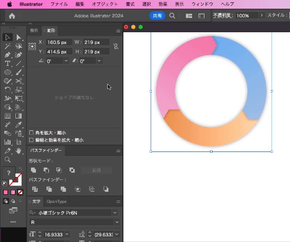Choose a reference point in transform grid
Image resolution: width=290 pixels, height=242 pixels.
pyautogui.click(x=32, y=47)
